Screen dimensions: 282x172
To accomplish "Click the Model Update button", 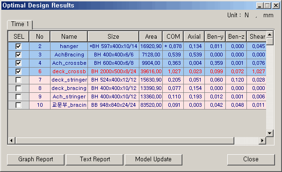I will tap(153, 159).
